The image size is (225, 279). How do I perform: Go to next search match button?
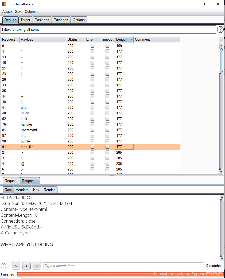[37, 266]
